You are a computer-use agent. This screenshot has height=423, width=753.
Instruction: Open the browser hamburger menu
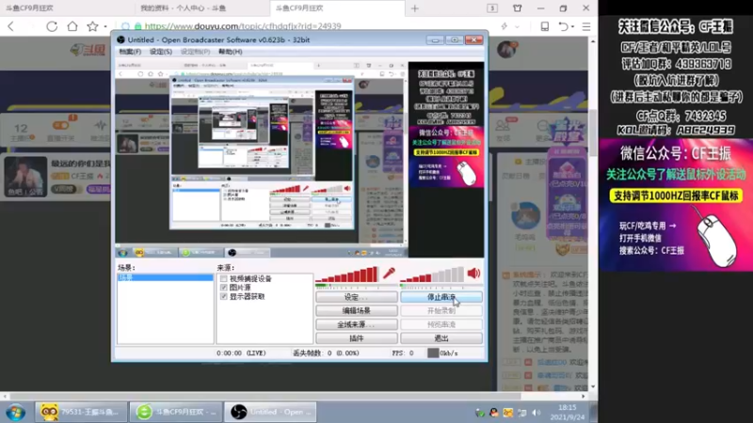coord(586,26)
